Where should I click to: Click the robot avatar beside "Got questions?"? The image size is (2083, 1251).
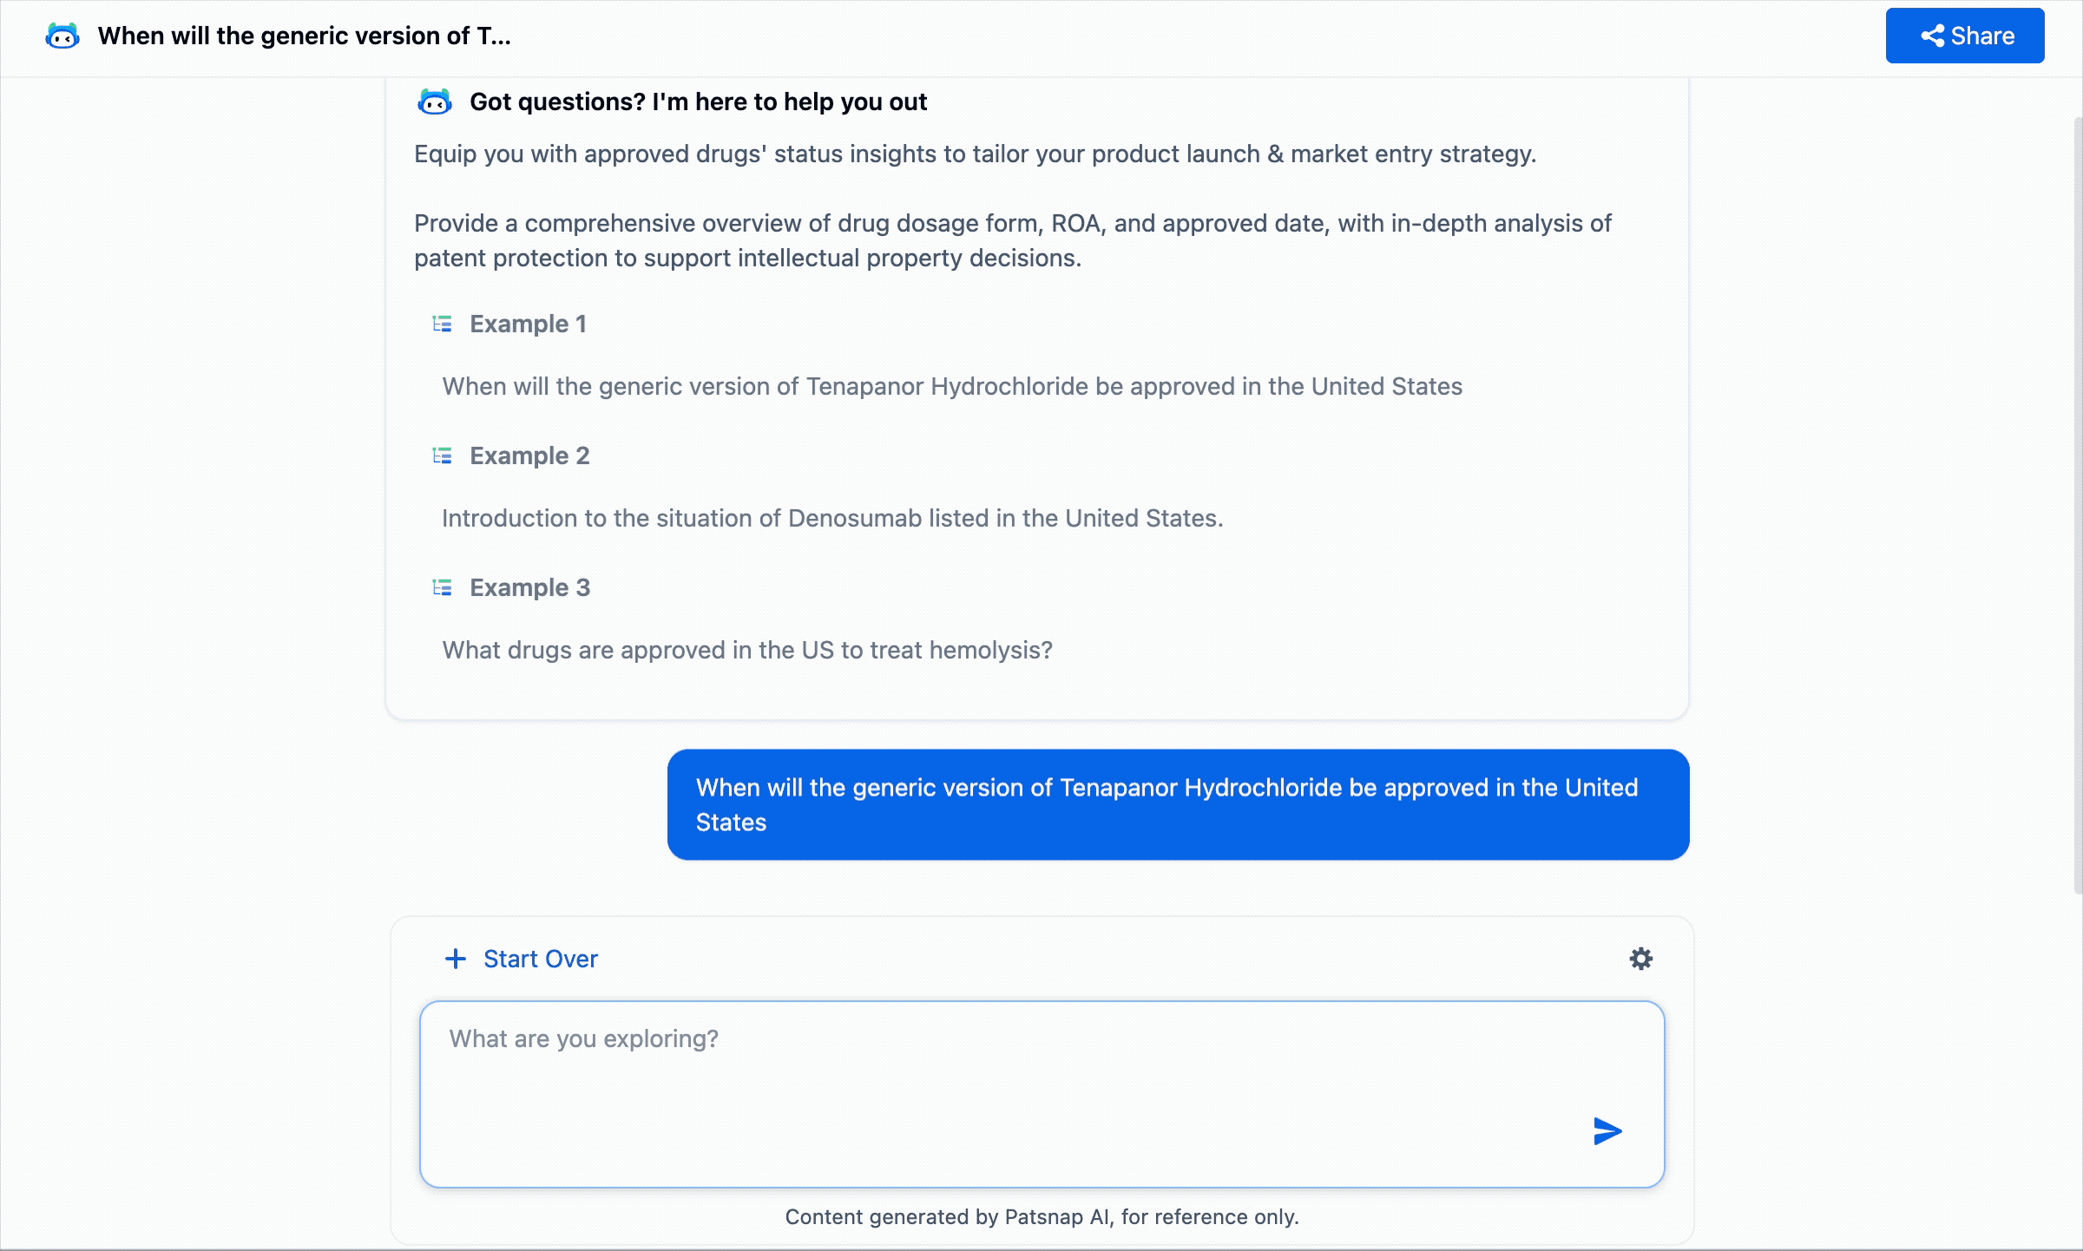coord(435,102)
